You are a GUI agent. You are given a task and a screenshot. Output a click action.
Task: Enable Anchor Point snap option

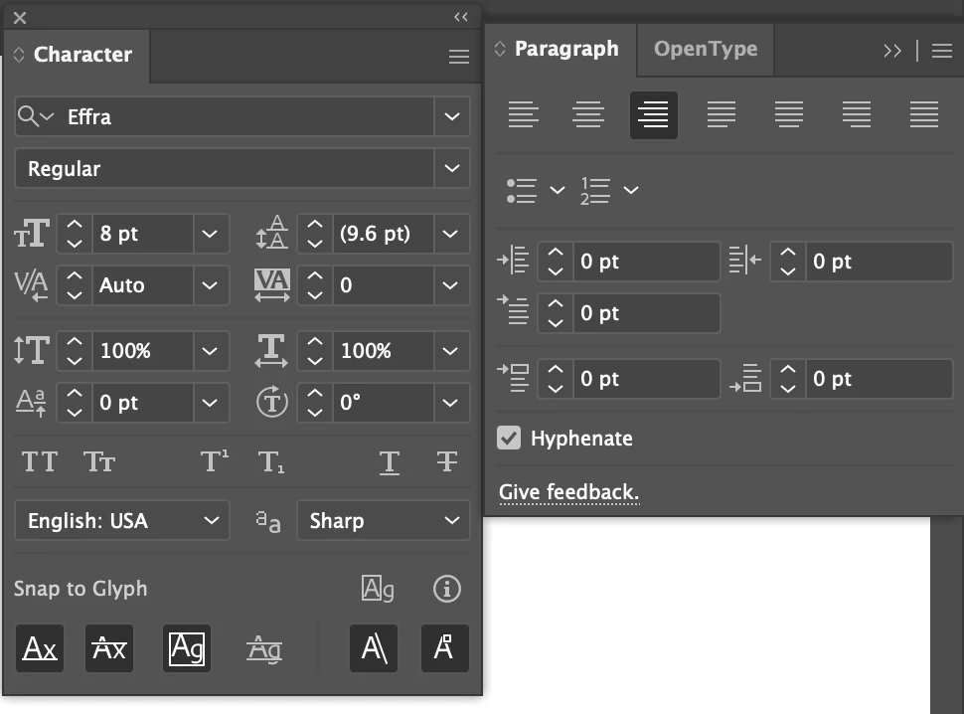pos(445,648)
